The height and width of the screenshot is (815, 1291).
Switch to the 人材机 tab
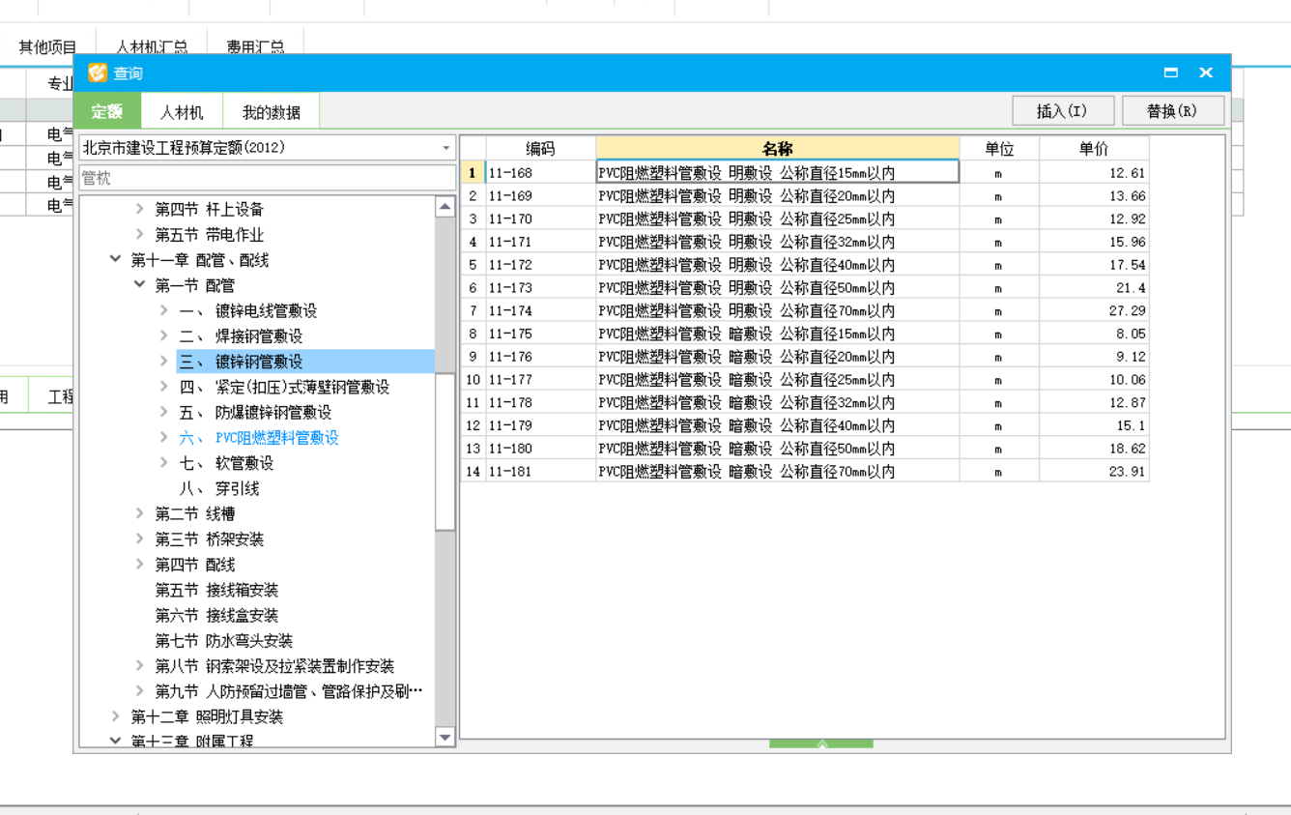[182, 112]
